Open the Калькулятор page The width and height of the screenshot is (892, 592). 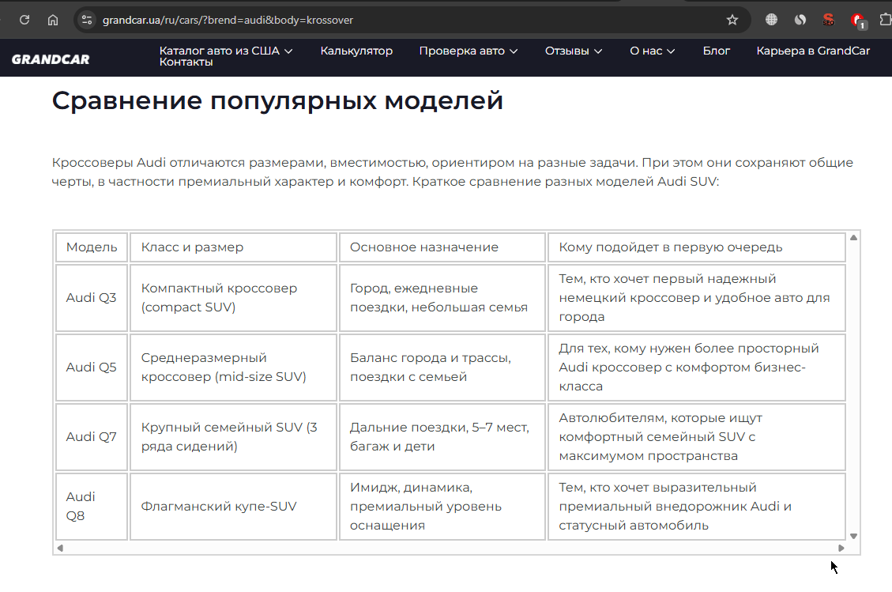pos(356,51)
